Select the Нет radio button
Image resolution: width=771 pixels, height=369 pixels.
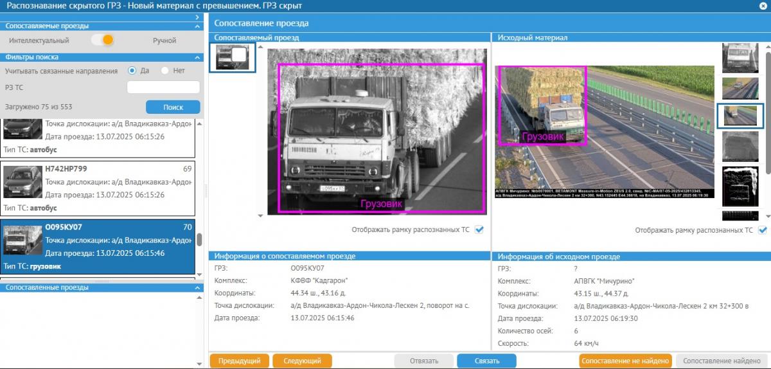pos(165,71)
